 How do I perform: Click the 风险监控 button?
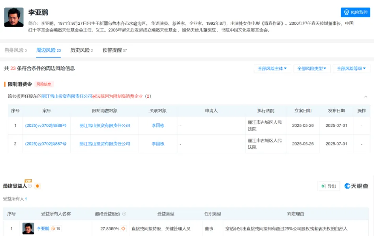(355, 12)
